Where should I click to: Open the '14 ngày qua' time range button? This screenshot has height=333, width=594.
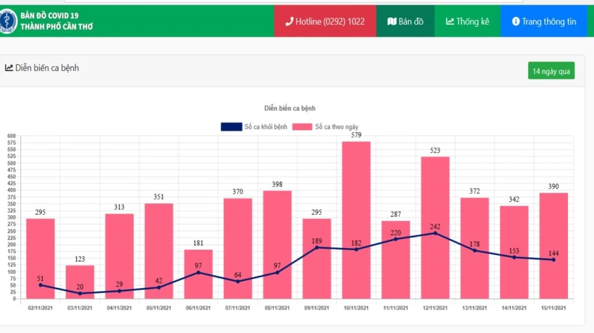click(x=551, y=71)
